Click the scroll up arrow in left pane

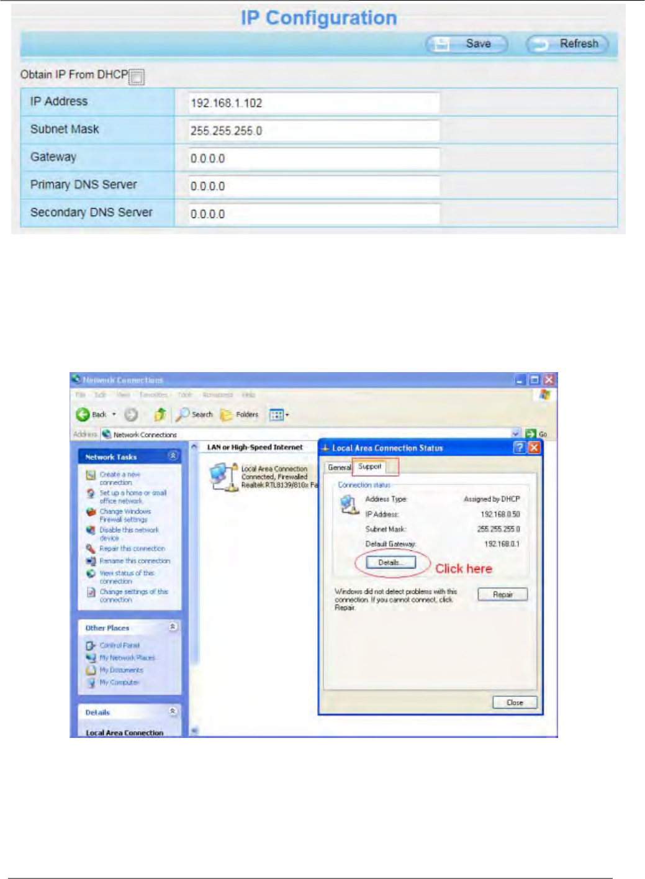click(194, 447)
